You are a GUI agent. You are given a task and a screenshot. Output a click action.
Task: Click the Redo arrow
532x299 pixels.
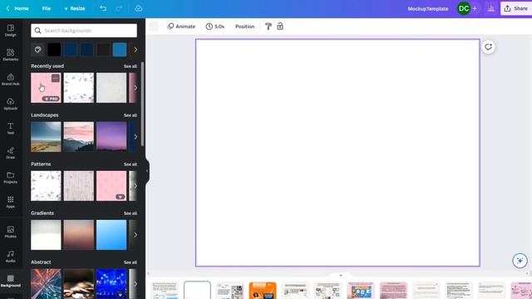click(x=119, y=8)
